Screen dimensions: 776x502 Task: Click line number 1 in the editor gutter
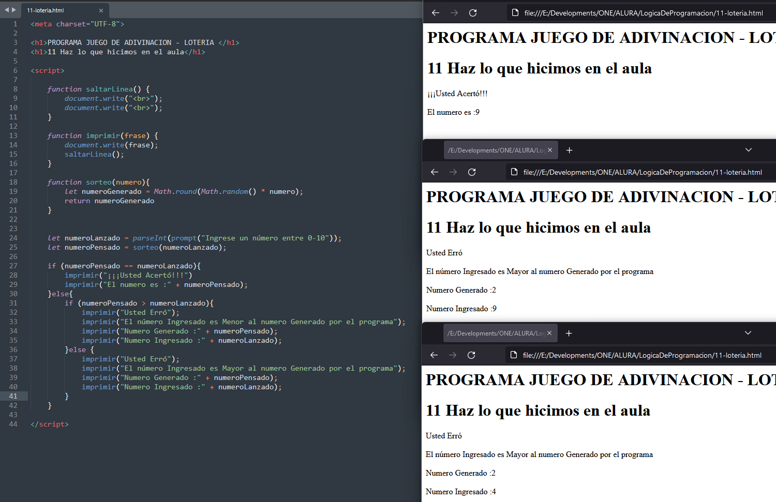pyautogui.click(x=15, y=24)
